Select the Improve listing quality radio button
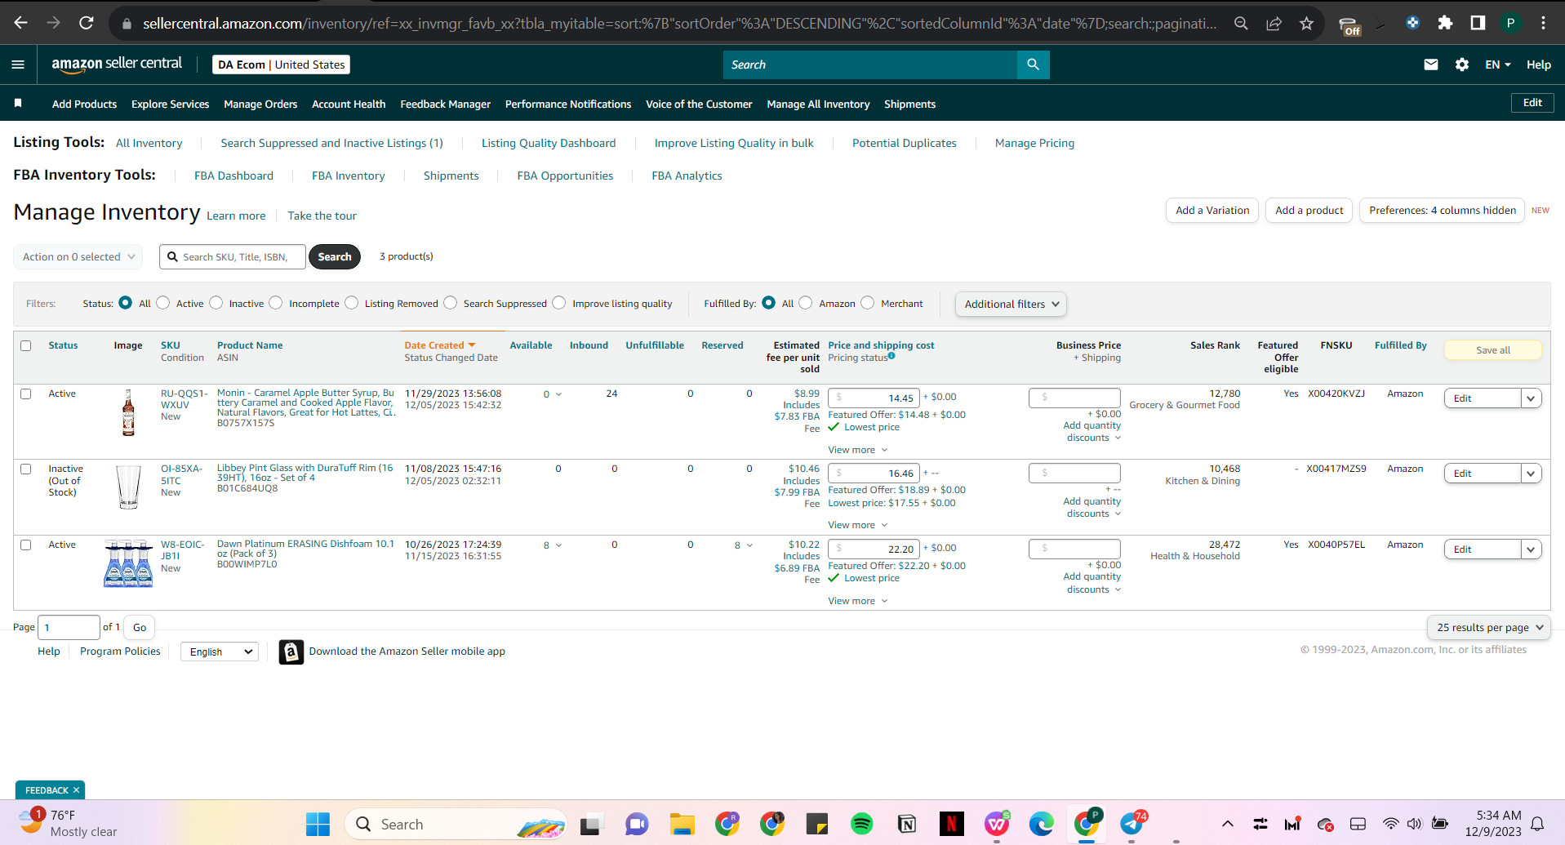Screen dimensions: 1565x845 click(559, 303)
